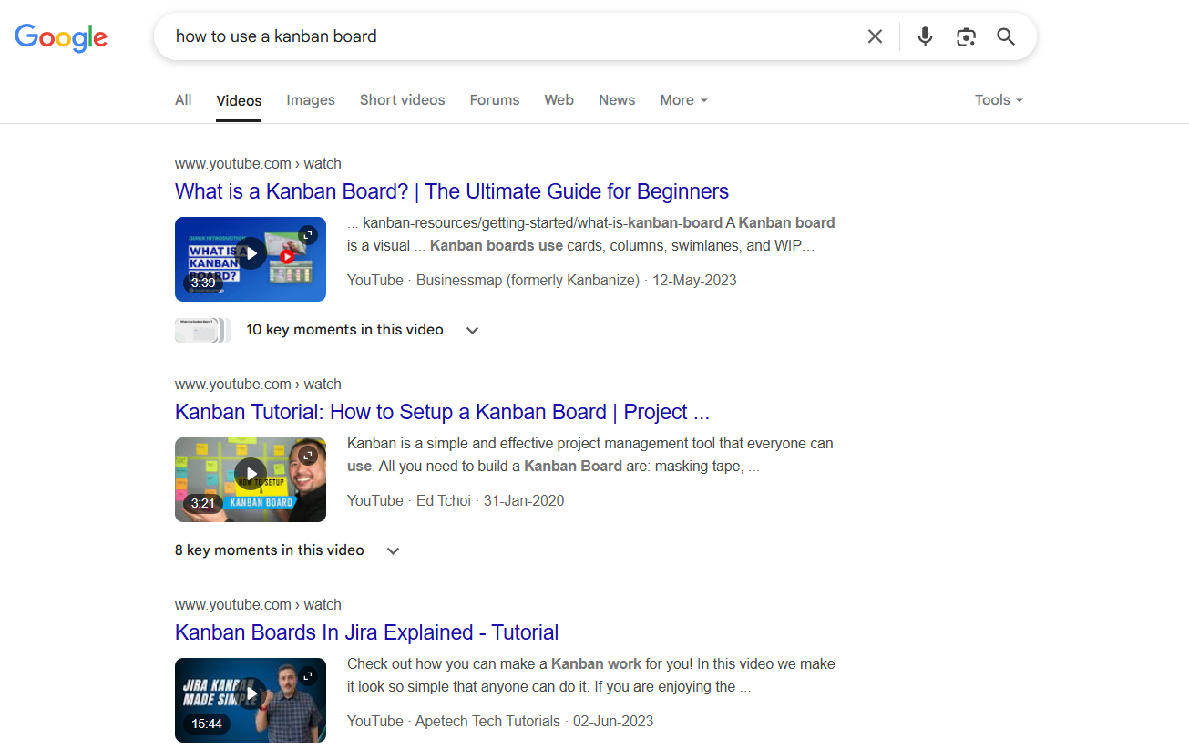The width and height of the screenshot is (1189, 750).
Task: Open the News tab
Action: tap(617, 100)
